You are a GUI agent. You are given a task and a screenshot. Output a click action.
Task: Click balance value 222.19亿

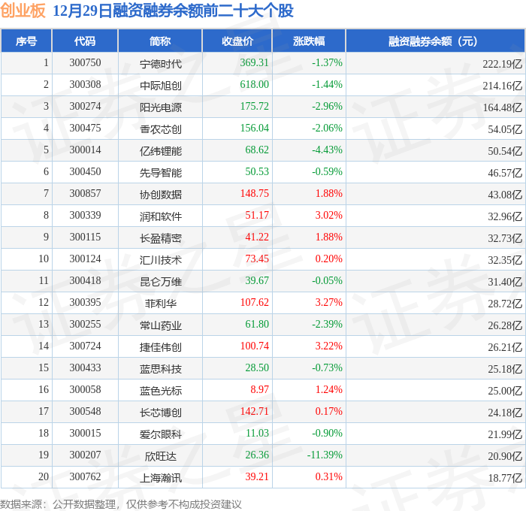click(x=503, y=64)
